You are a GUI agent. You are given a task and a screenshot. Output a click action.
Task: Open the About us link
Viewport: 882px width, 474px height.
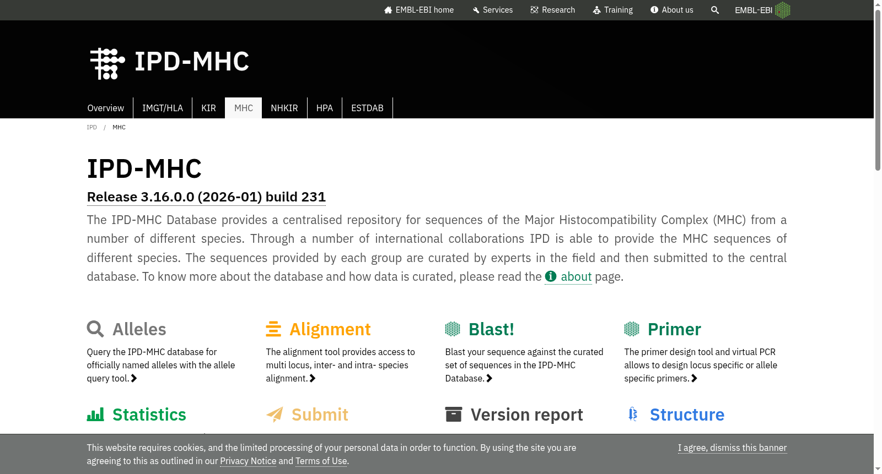tap(672, 10)
